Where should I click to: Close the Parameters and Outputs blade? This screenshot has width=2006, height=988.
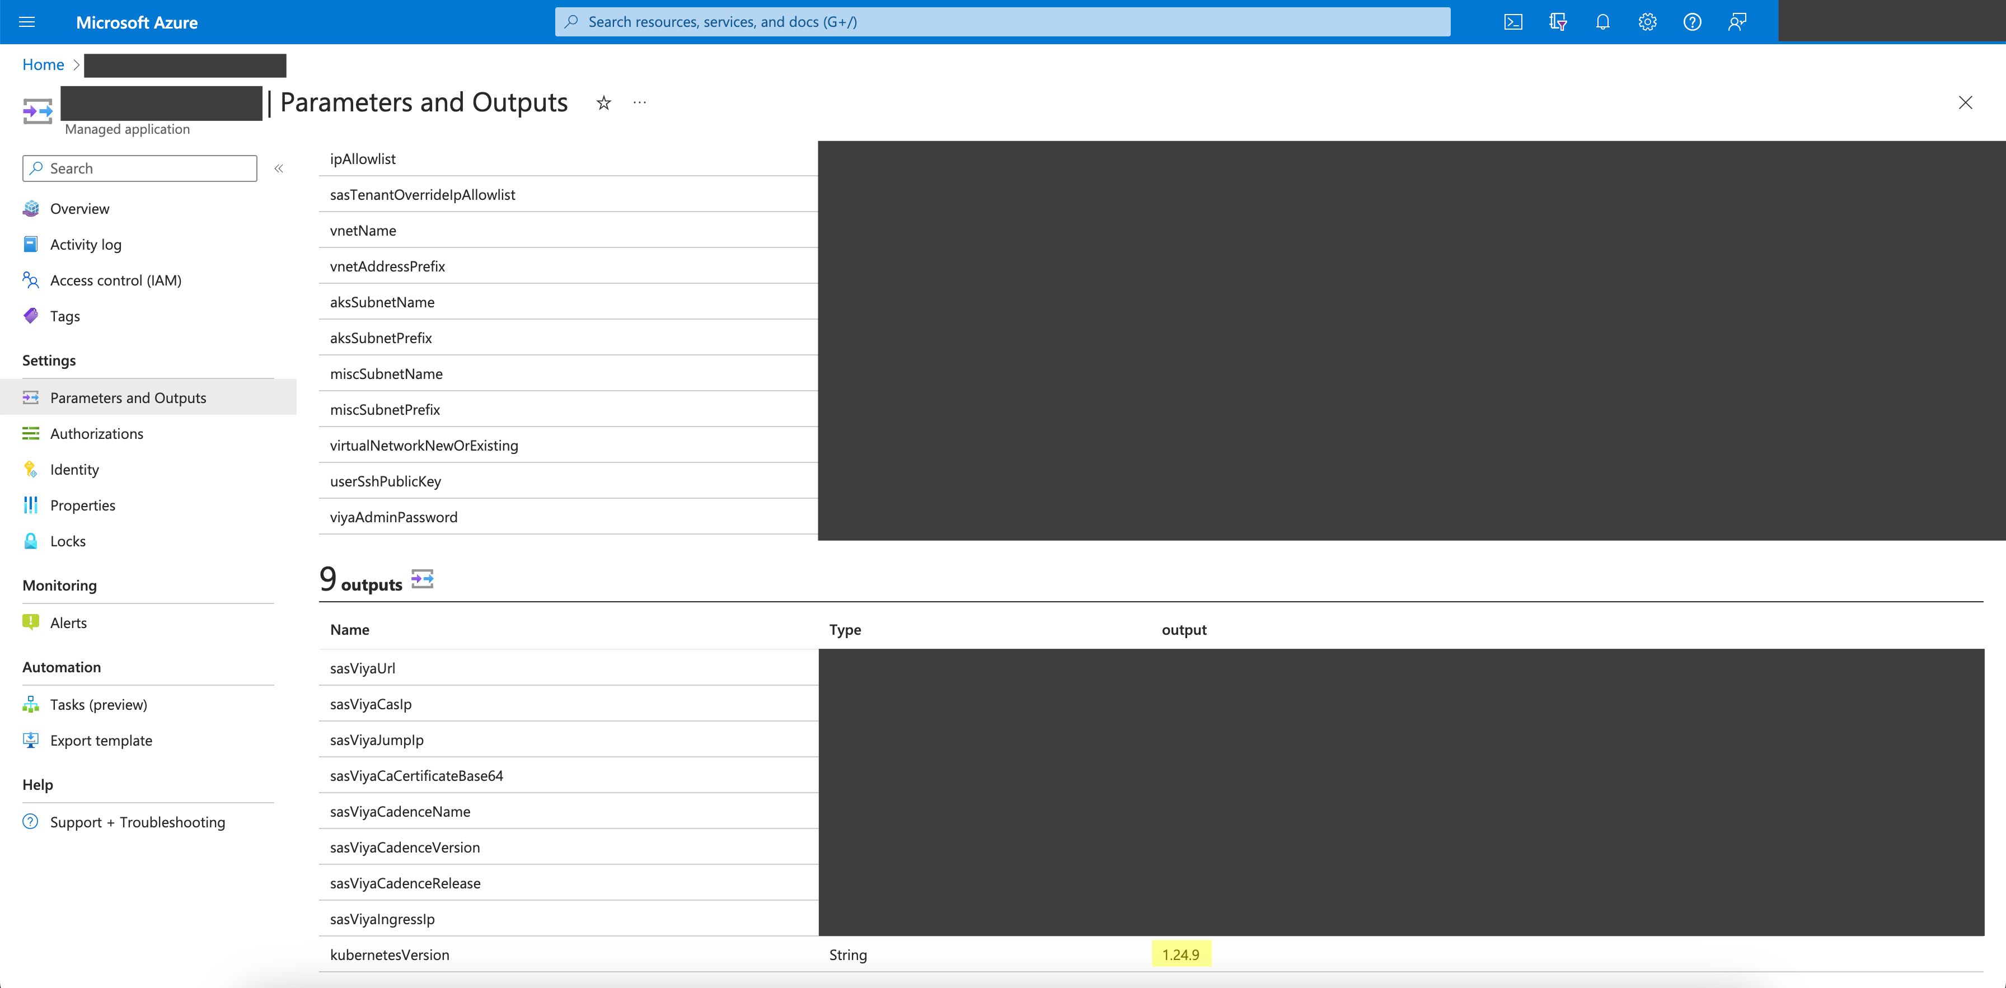pyautogui.click(x=1965, y=103)
